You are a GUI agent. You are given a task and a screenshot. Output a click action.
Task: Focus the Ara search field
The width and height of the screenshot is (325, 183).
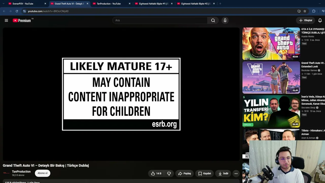[x=160, y=20]
